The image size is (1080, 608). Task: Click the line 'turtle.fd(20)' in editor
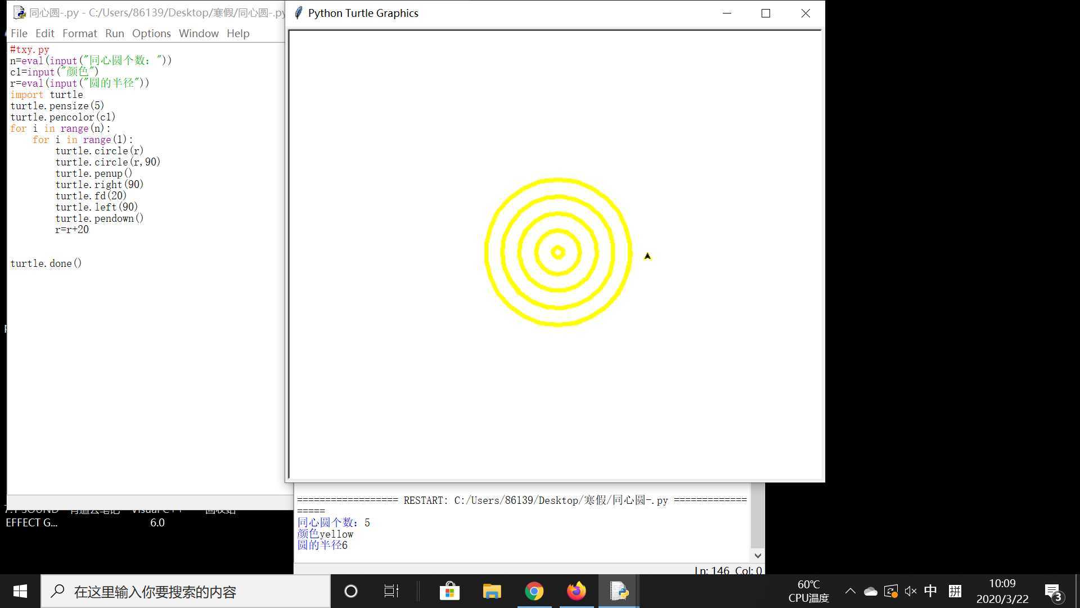tap(91, 196)
